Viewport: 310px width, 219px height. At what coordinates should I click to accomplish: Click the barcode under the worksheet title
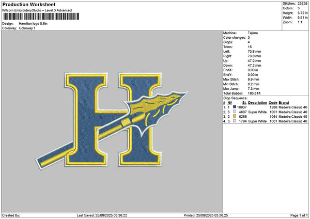[41, 17]
